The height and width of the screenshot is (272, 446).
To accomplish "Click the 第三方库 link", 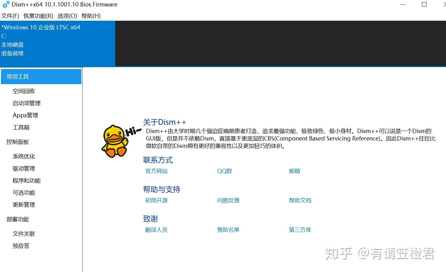I will [x=300, y=230].
